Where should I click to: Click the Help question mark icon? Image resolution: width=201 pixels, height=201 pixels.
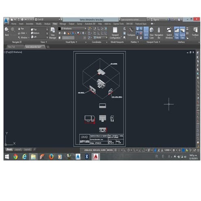click(x=179, y=19)
